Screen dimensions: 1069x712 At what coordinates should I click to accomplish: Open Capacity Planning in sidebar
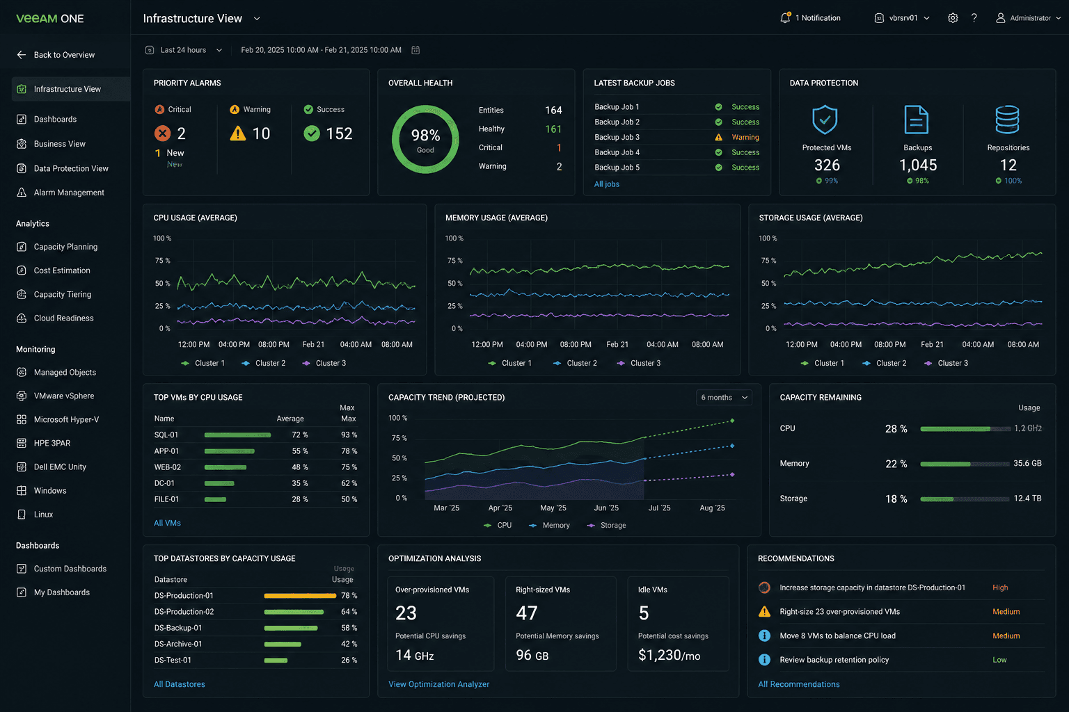point(65,247)
